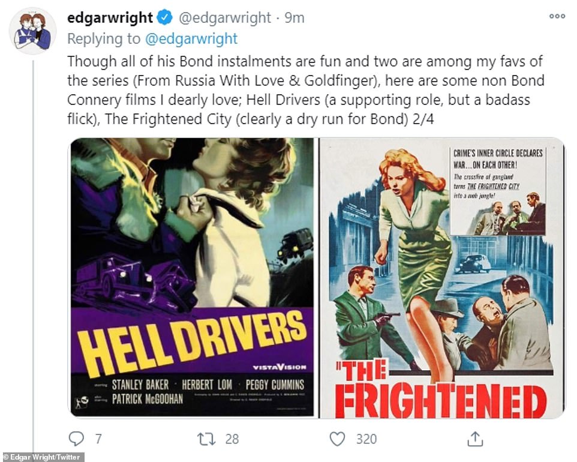Click the Replying to label
The height and width of the screenshot is (462, 577).
(x=104, y=38)
